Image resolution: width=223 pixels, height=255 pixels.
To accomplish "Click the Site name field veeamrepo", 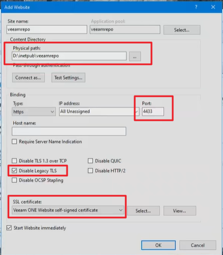I will [x=47, y=30].
